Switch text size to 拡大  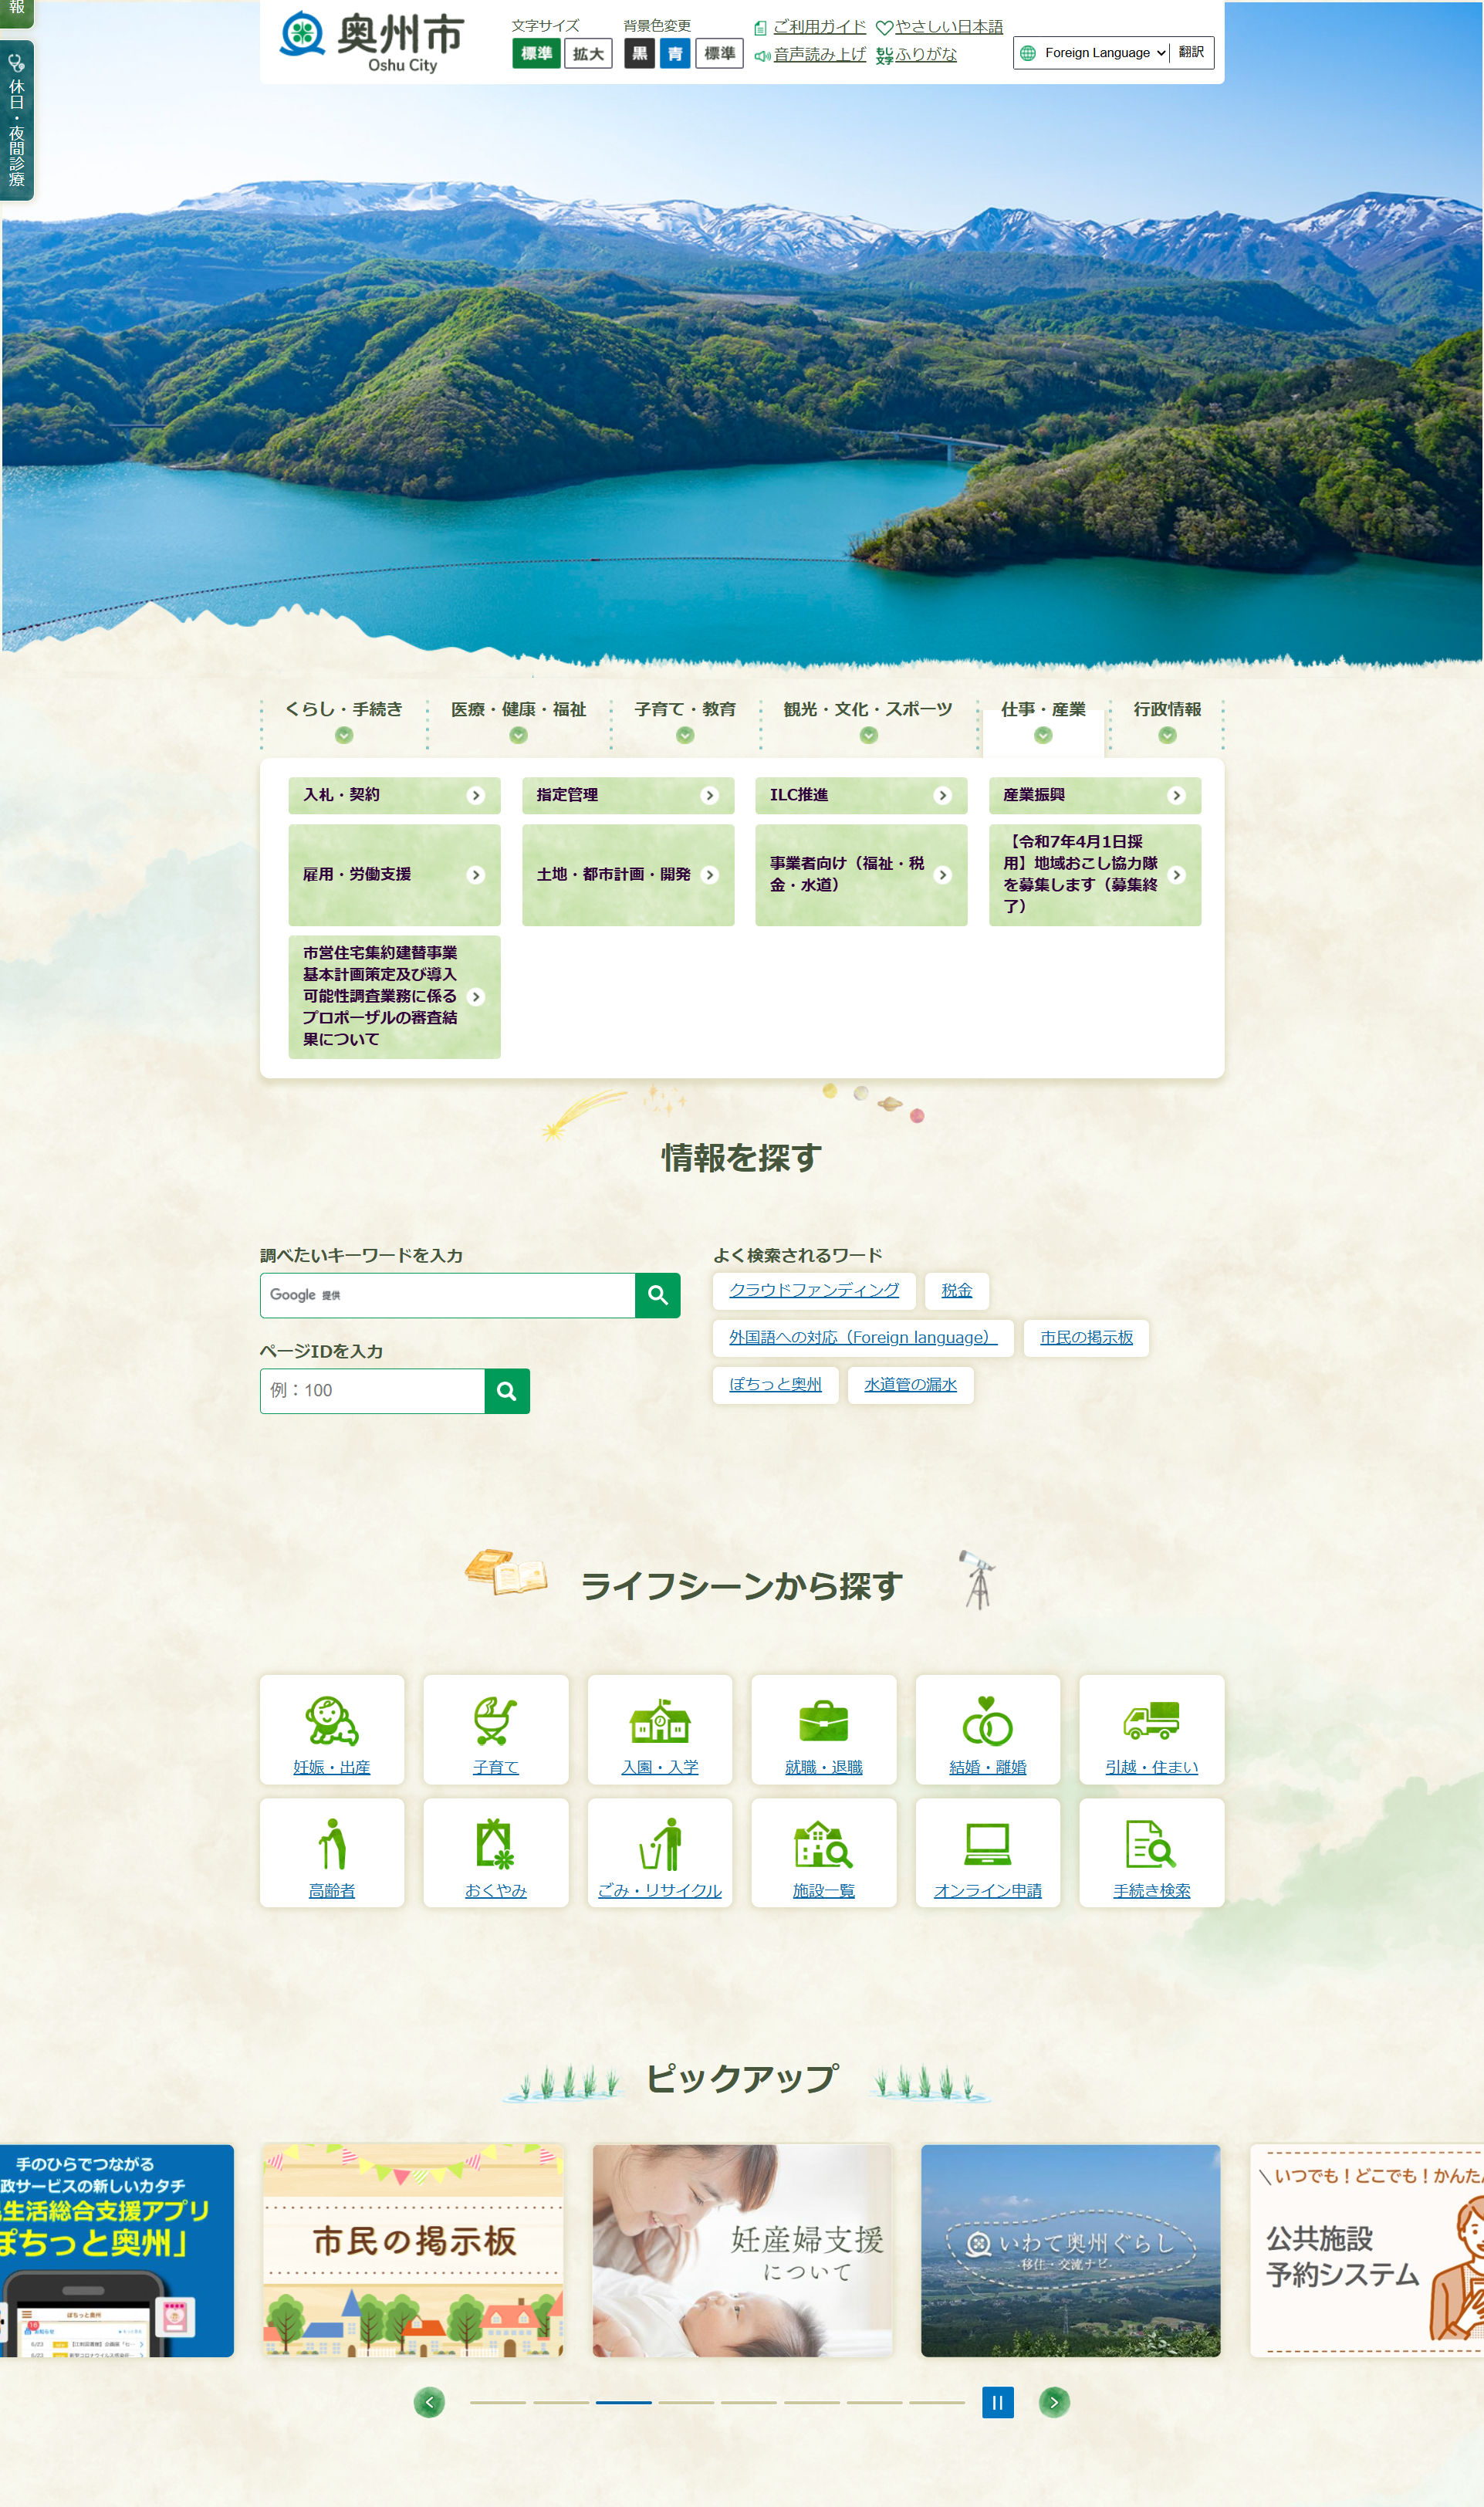point(588,54)
